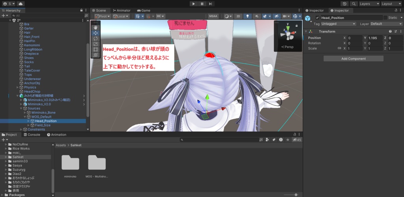
Task: Open the draw mode shading dropdown
Action: point(228,16)
